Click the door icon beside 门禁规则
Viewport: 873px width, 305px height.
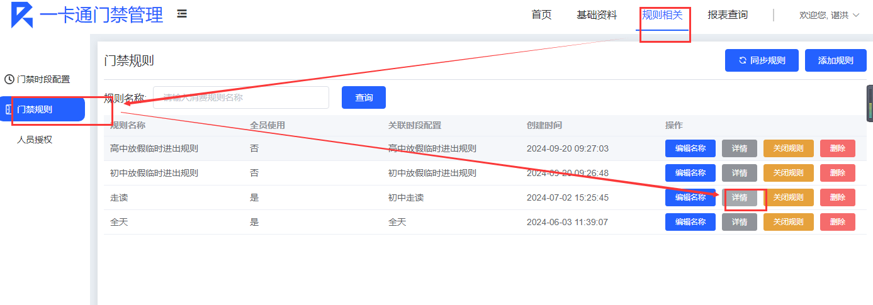9,109
